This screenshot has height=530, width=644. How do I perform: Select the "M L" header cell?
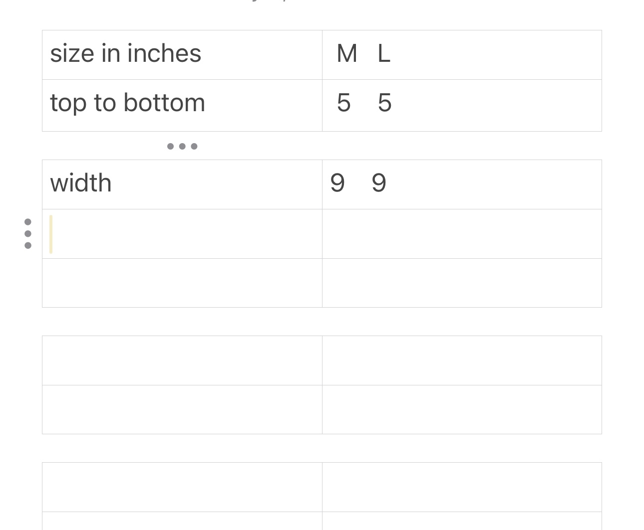point(462,55)
